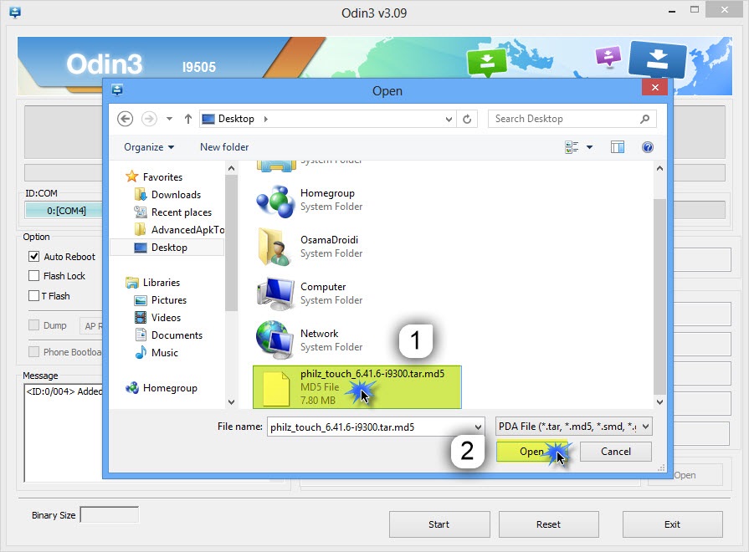Select Computer icon in file list

275,294
